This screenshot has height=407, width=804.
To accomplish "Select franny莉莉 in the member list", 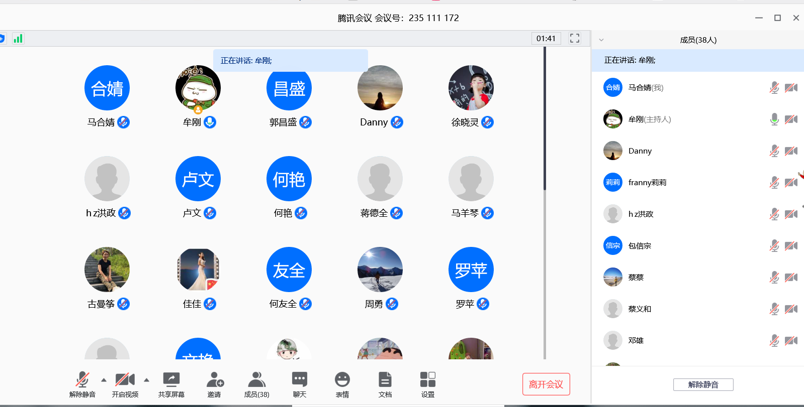I will pyautogui.click(x=647, y=183).
